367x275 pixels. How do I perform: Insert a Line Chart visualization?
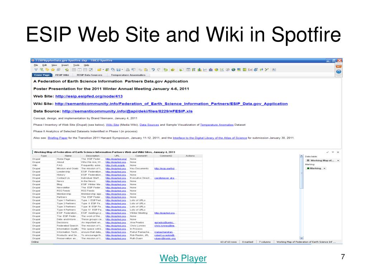205,69
